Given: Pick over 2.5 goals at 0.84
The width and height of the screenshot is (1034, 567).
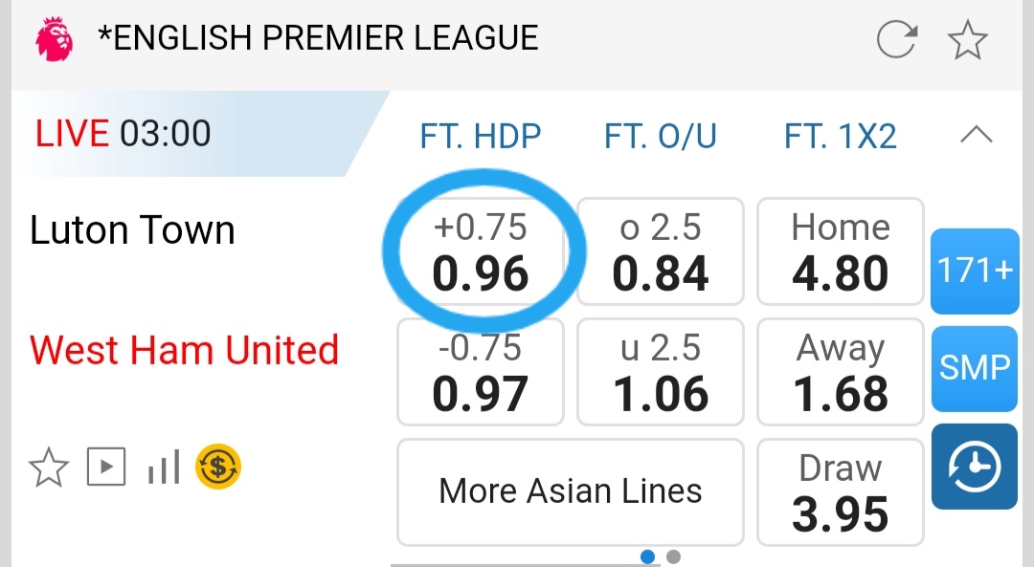Looking at the screenshot, I should click(x=661, y=251).
